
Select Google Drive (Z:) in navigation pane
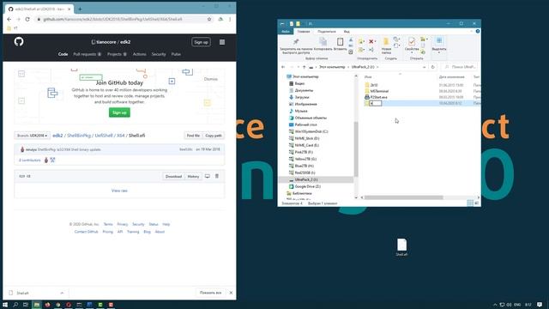307,186
